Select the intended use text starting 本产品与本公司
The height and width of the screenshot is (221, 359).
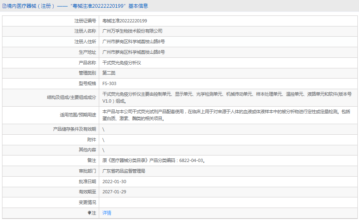[x=226, y=115]
